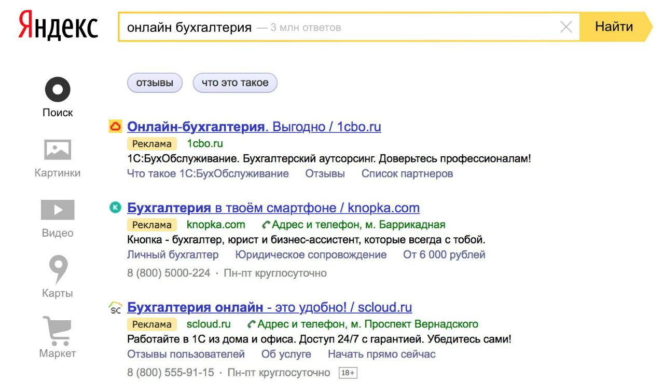Open От 6 000 рублей sitelink
This screenshot has width=664, height=382.
coord(444,255)
